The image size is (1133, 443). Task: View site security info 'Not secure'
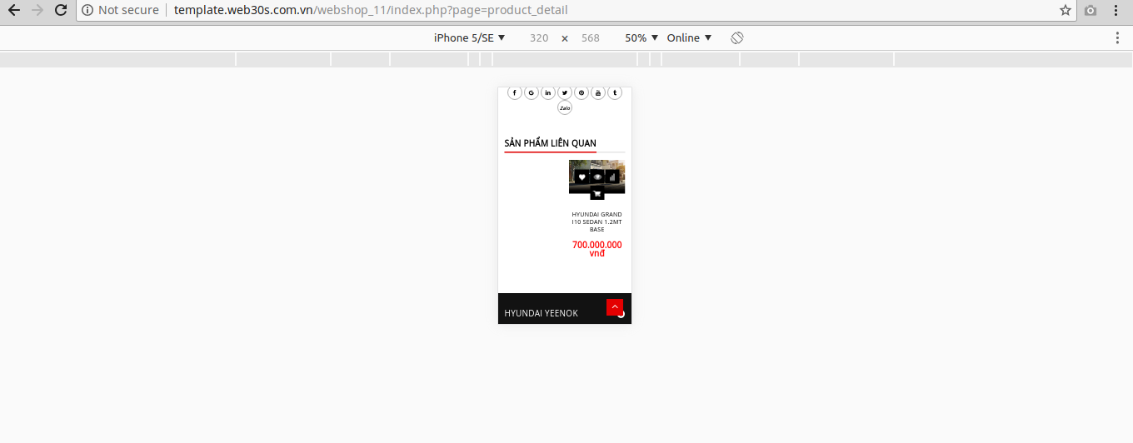[x=120, y=11]
